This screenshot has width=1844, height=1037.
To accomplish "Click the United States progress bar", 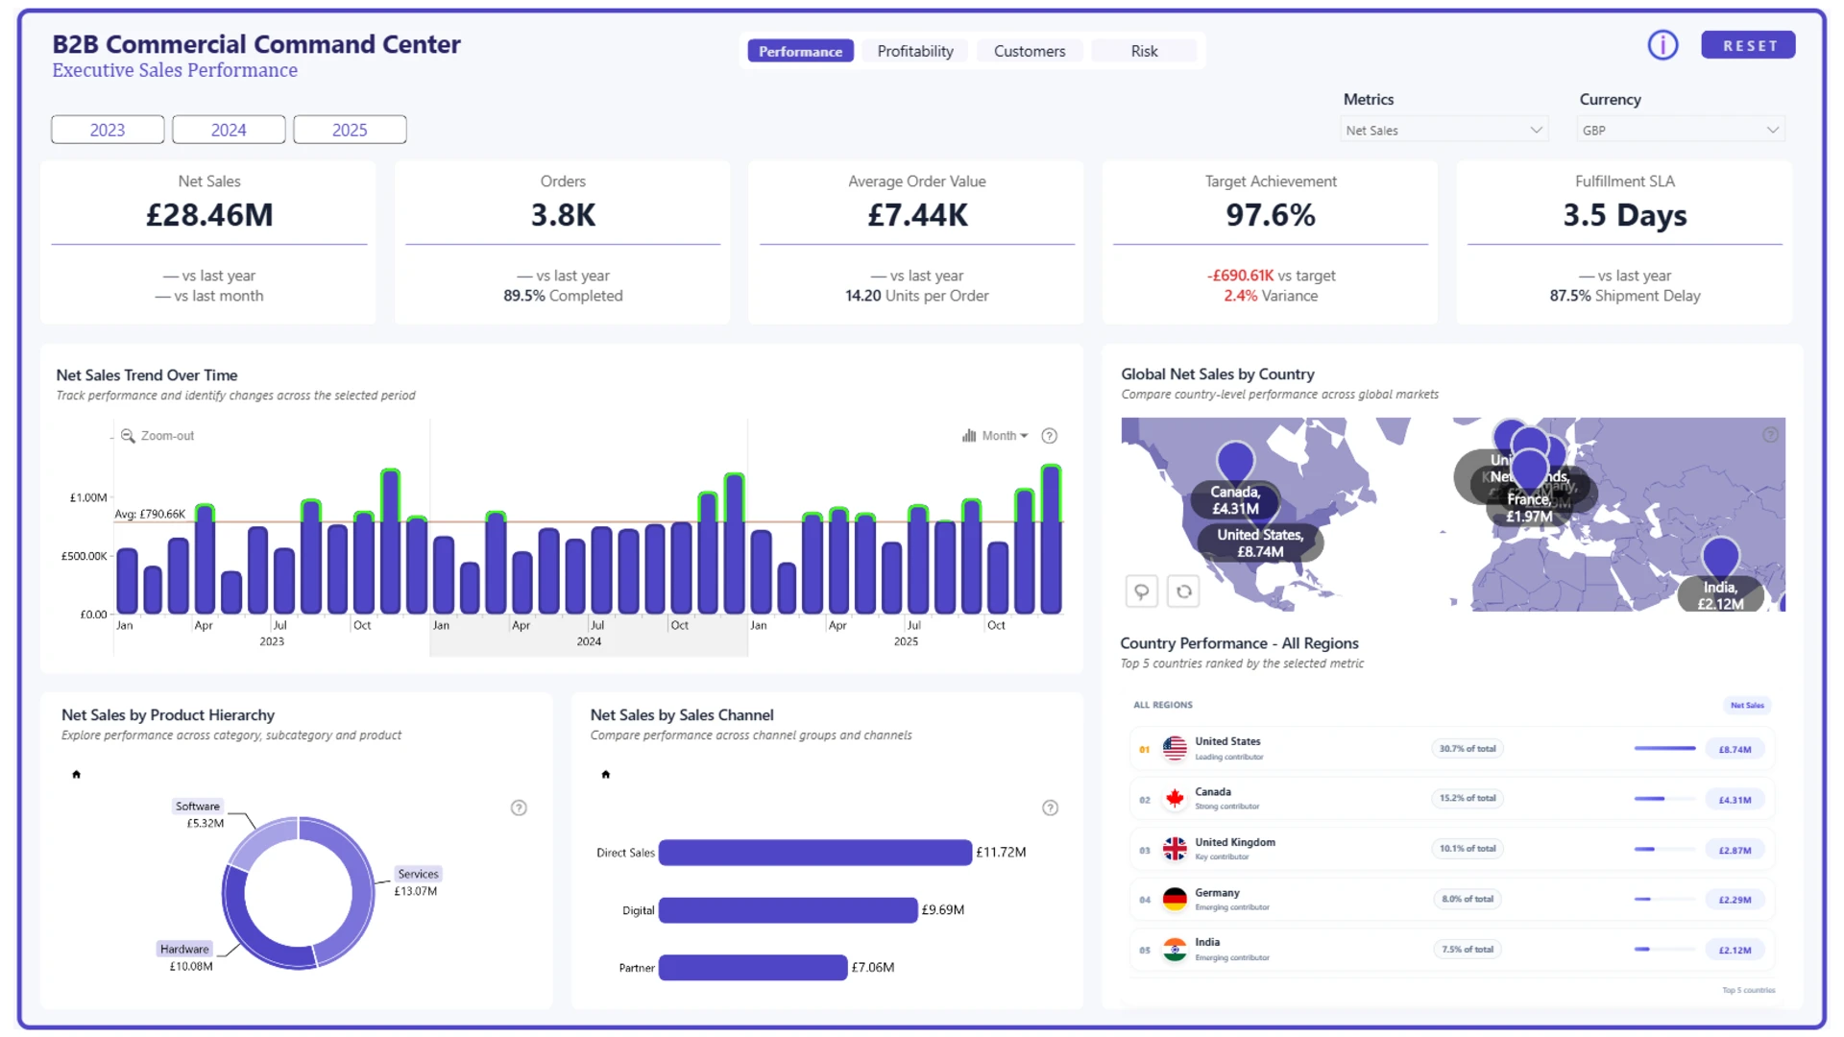I will 1664,749.
